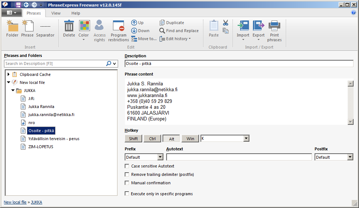This screenshot has height=208, width=359.
Task: Duplicate the selected phrase
Action: click(172, 23)
